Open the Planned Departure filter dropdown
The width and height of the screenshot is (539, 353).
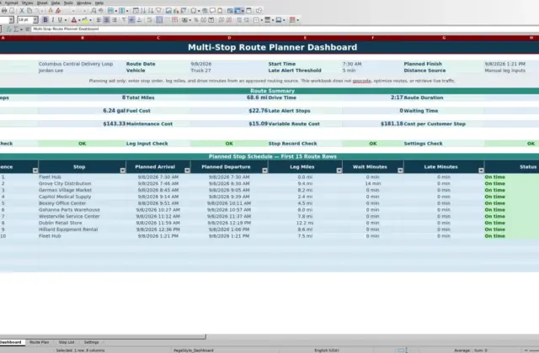pos(264,171)
